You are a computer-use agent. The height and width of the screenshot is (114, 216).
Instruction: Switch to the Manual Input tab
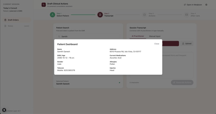(155, 36)
